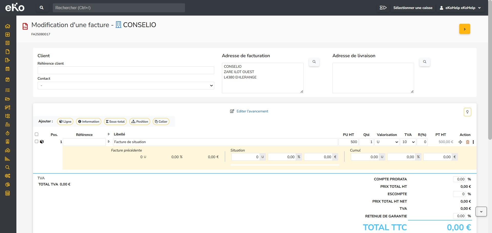Image resolution: width=492 pixels, height=233 pixels.
Task: Click the yellow next arrow button
Action: [x=464, y=29]
